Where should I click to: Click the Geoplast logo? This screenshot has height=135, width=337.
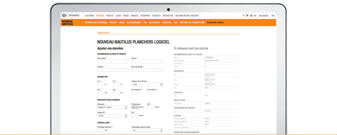pyautogui.click(x=71, y=15)
